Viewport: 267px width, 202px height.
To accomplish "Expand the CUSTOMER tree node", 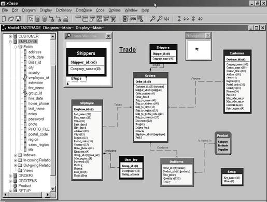I will 10,36.
